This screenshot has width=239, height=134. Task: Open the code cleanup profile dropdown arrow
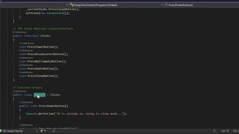tap(45, 131)
